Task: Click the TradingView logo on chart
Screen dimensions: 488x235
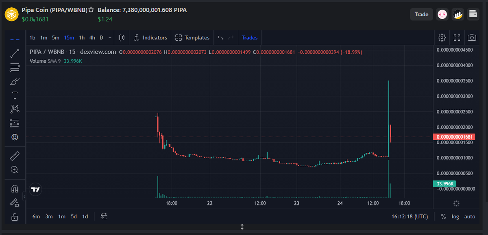Action: (x=36, y=189)
